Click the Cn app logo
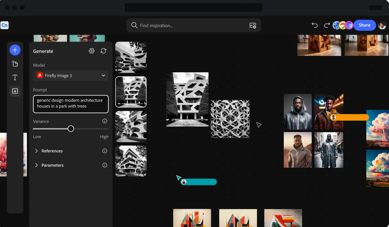This screenshot has width=389, height=227. pos(4,25)
